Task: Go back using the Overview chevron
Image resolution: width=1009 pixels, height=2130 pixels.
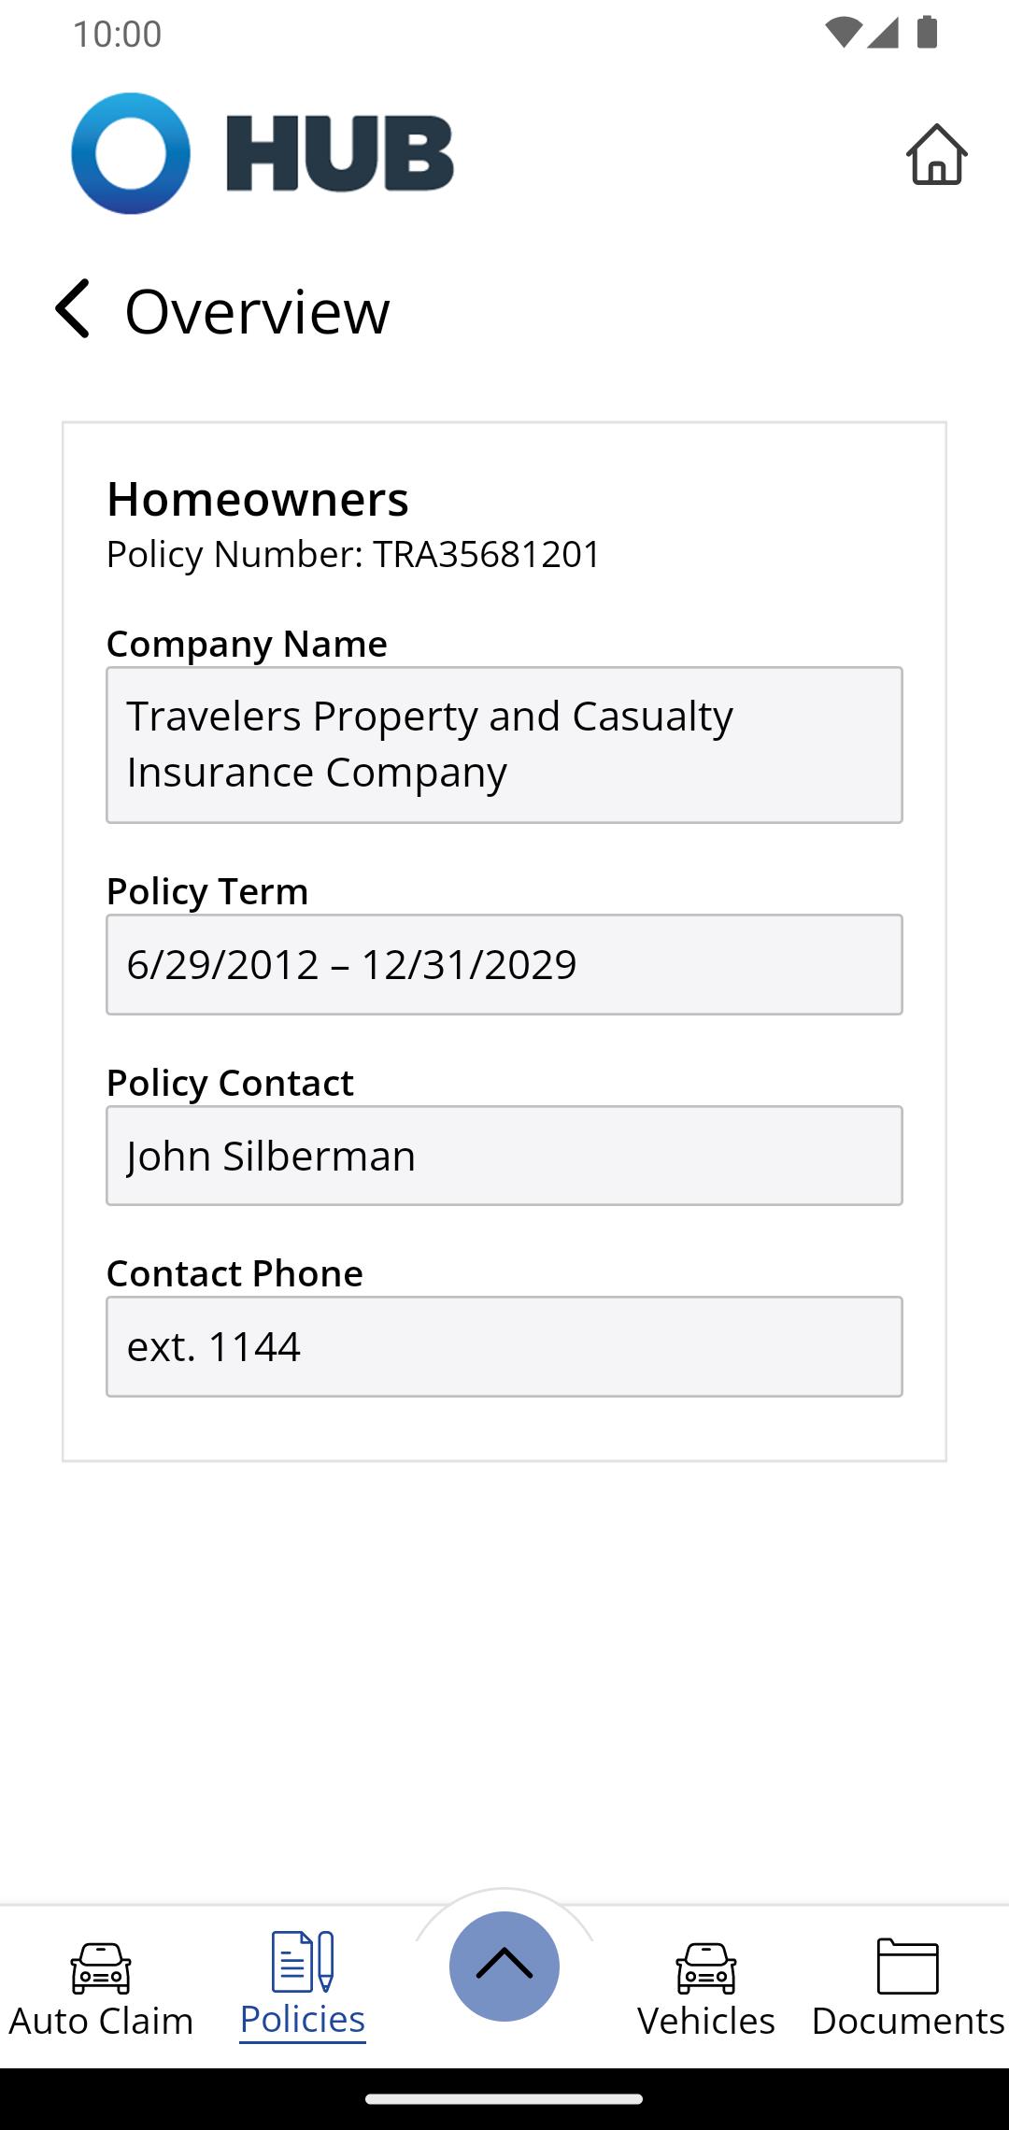Action: pos(72,308)
